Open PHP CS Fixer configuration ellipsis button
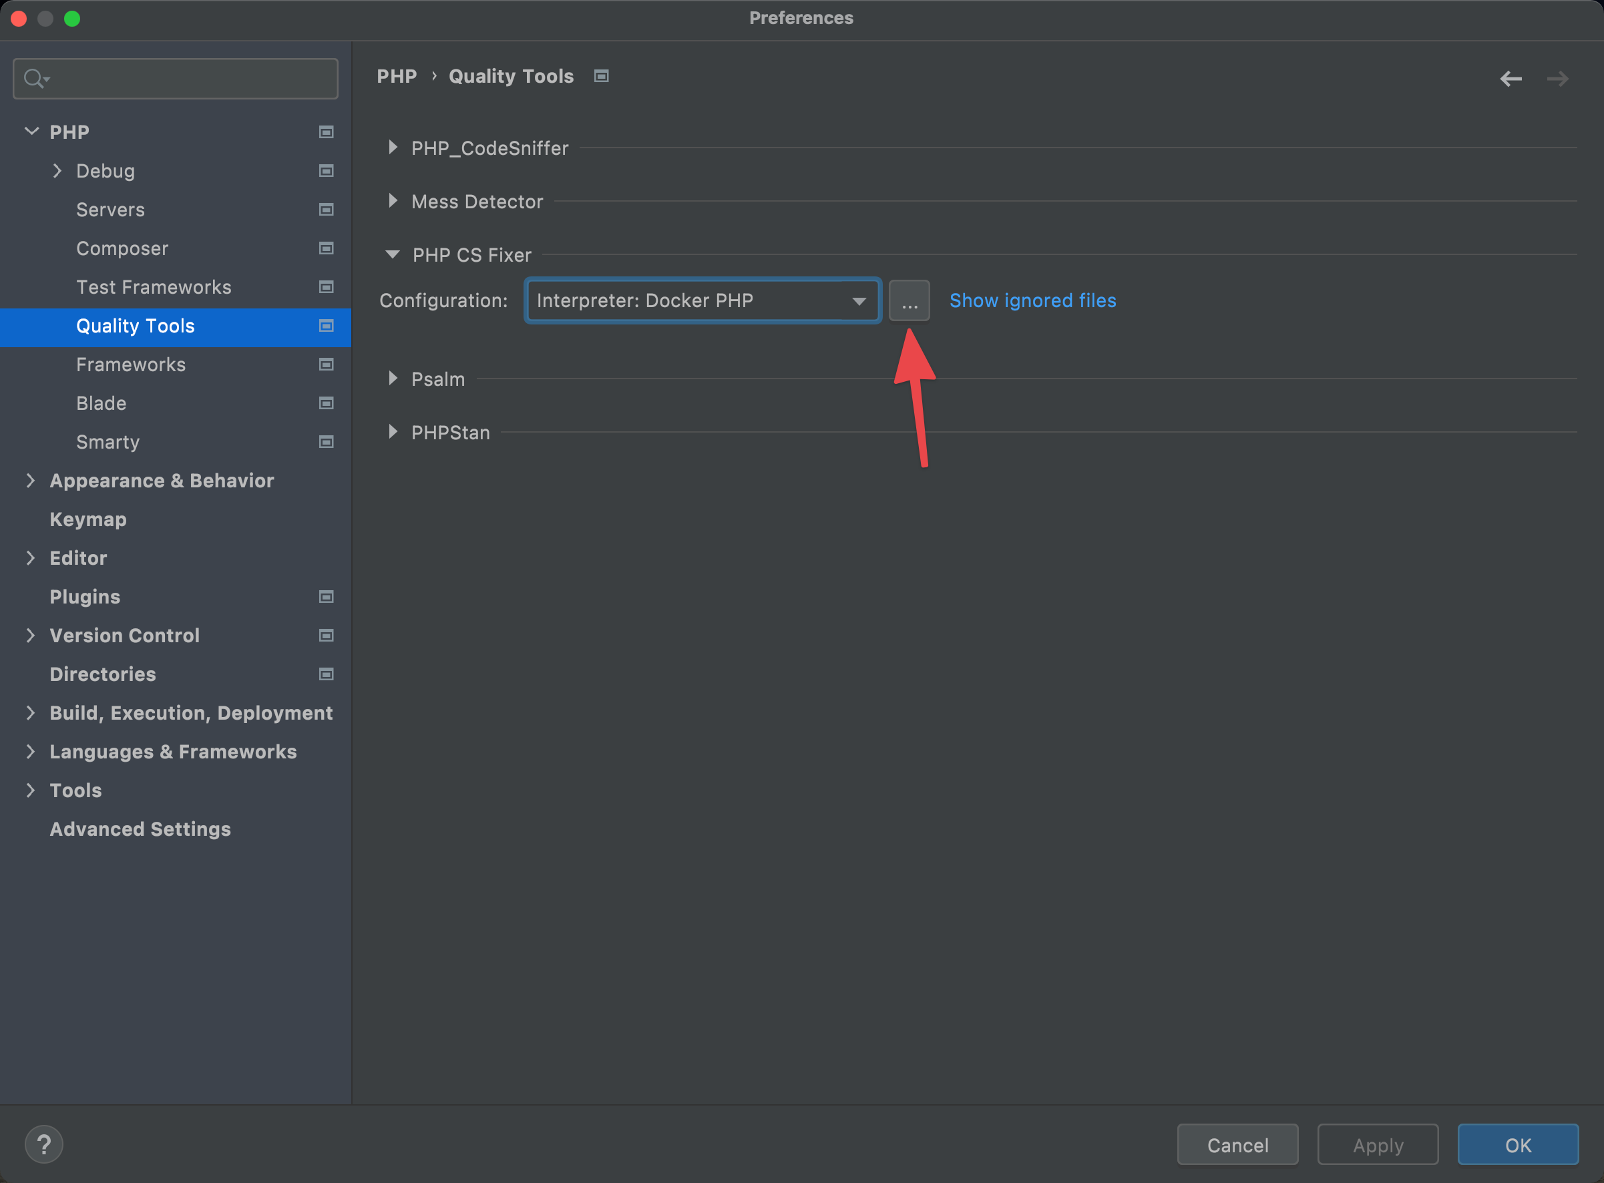This screenshot has width=1604, height=1183. click(x=909, y=301)
